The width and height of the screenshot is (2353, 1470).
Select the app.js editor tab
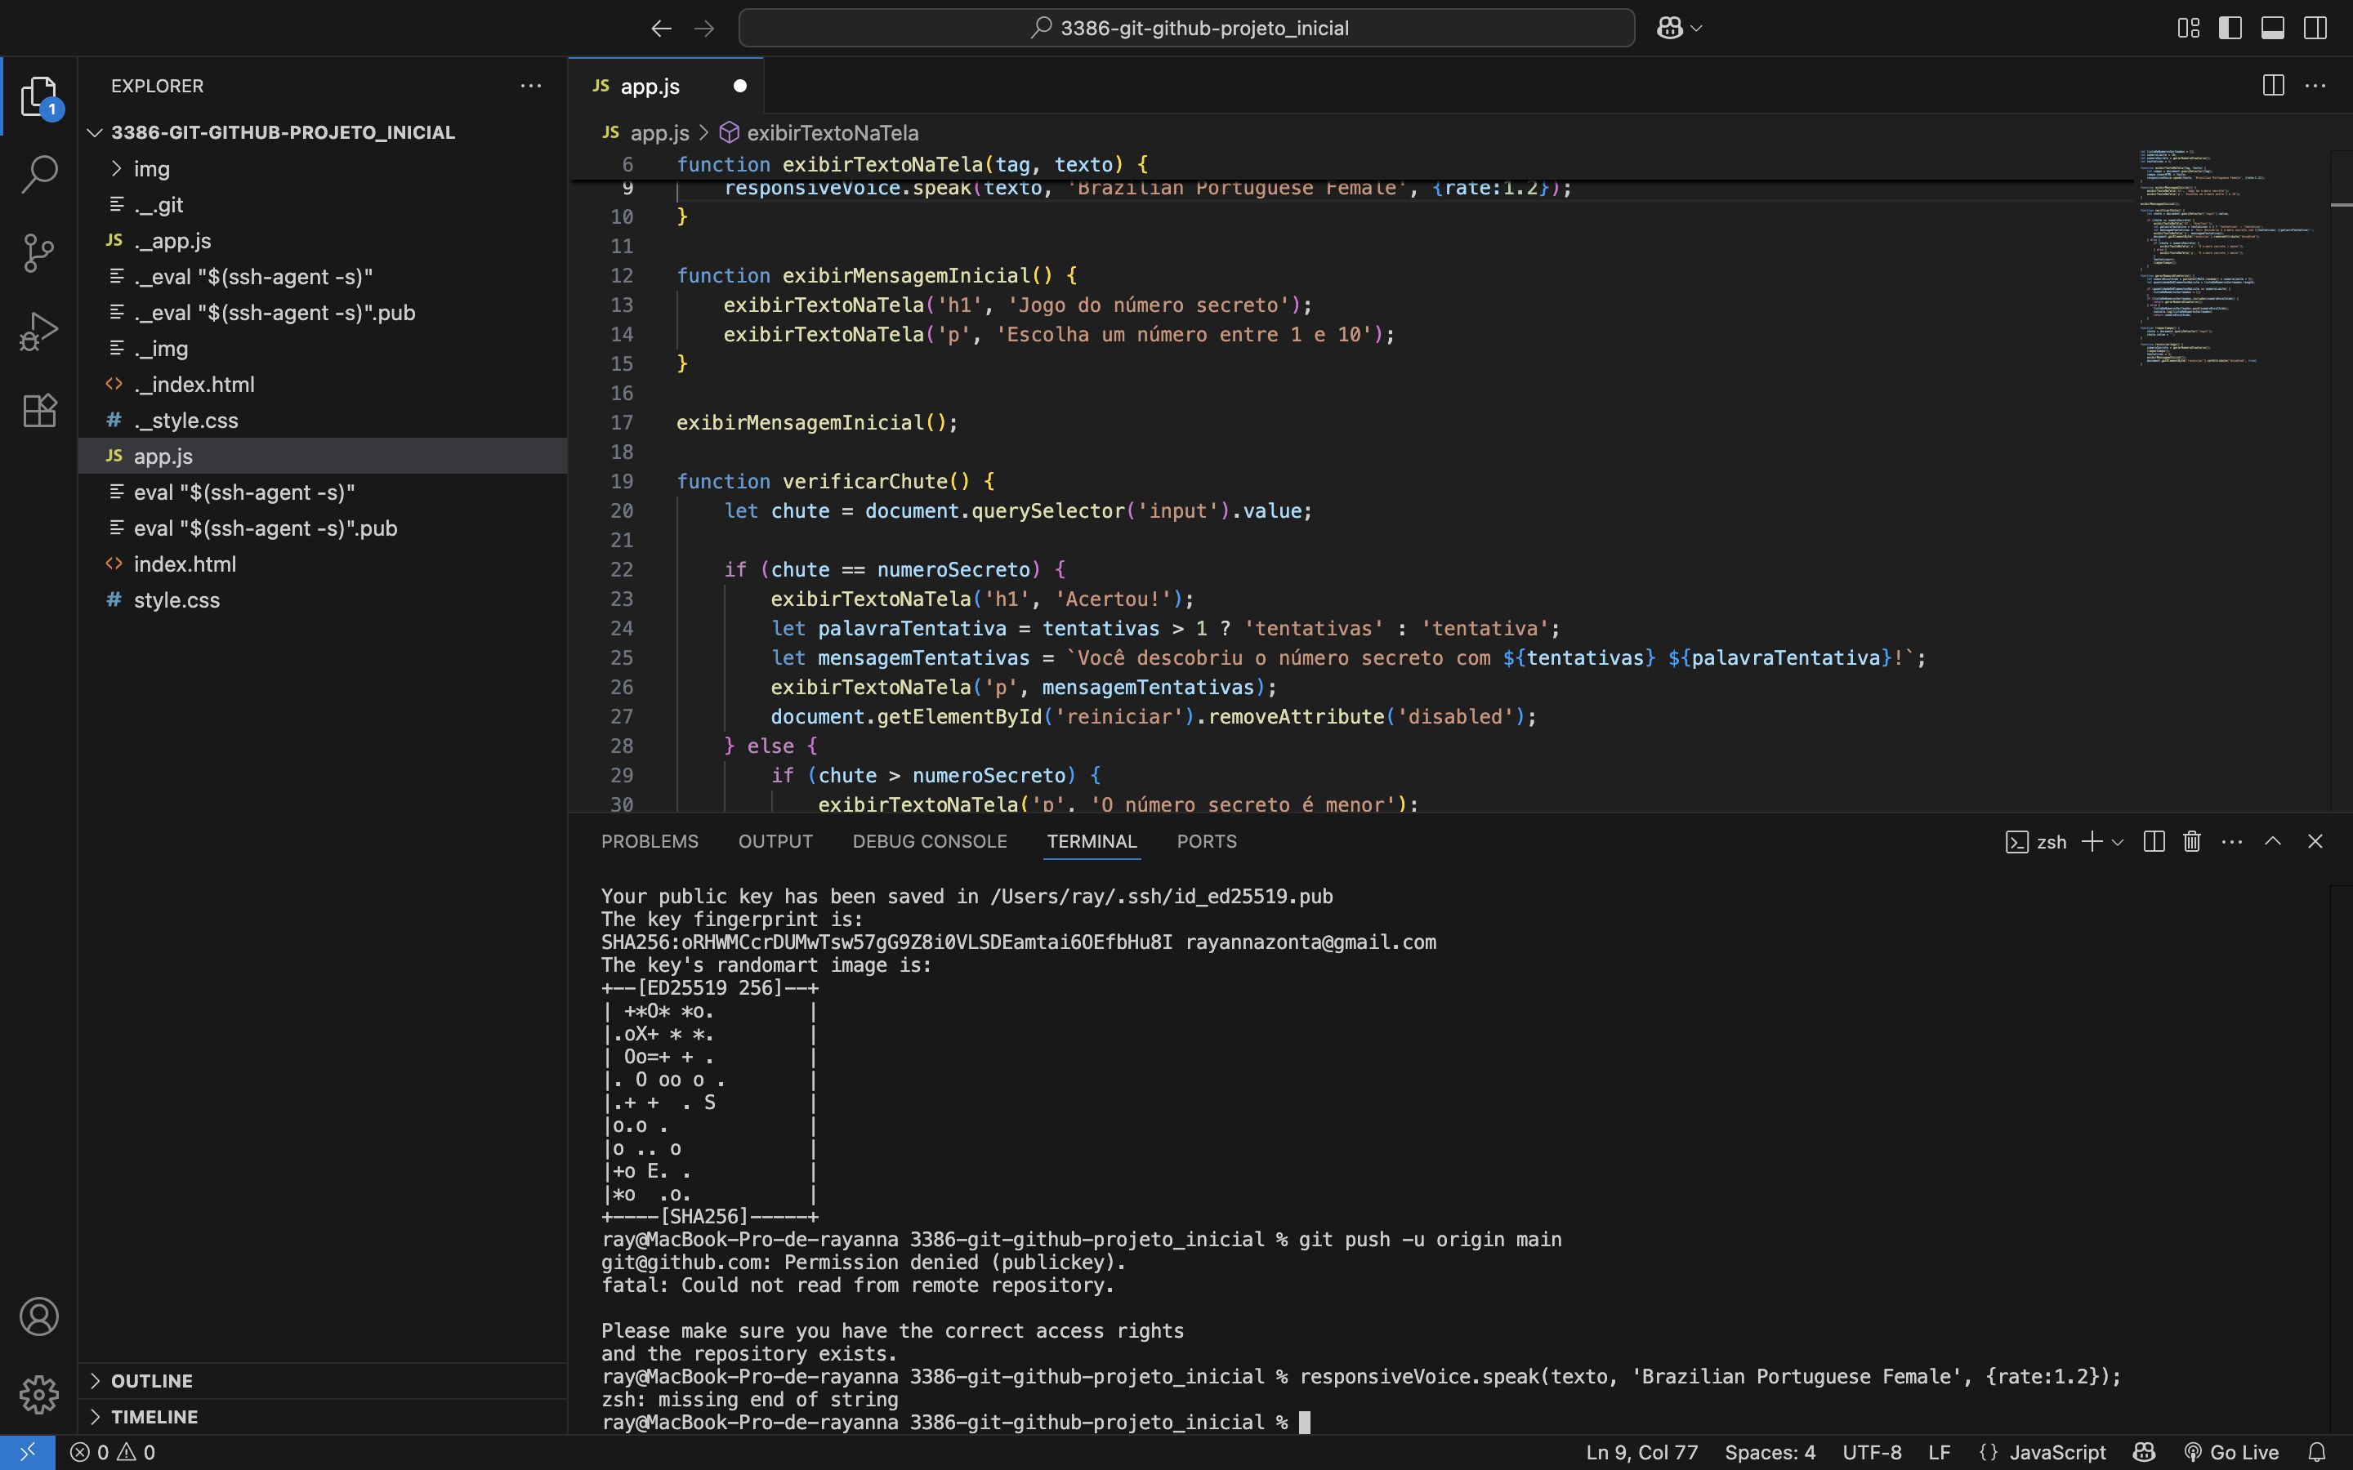[666, 86]
